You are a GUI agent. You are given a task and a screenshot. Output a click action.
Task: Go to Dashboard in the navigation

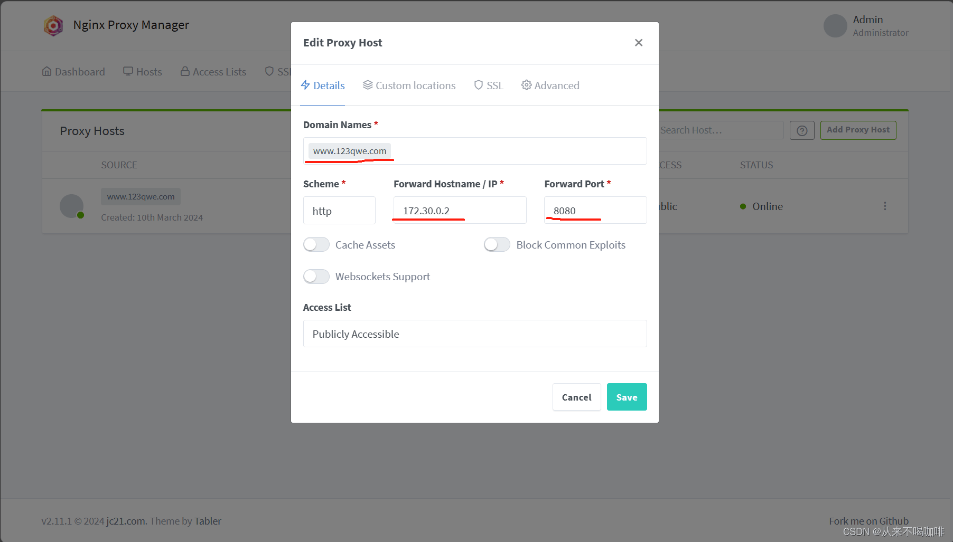click(73, 72)
